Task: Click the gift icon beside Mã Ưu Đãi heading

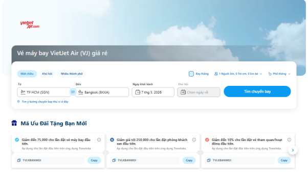Action: coord(14,123)
